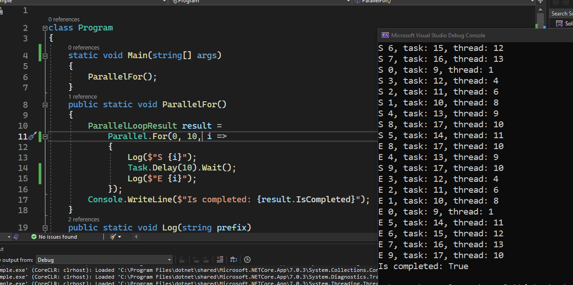Screen dimensions: 573x285
Task: Open the zoom level dropdown arrow
Action: click(10, 237)
